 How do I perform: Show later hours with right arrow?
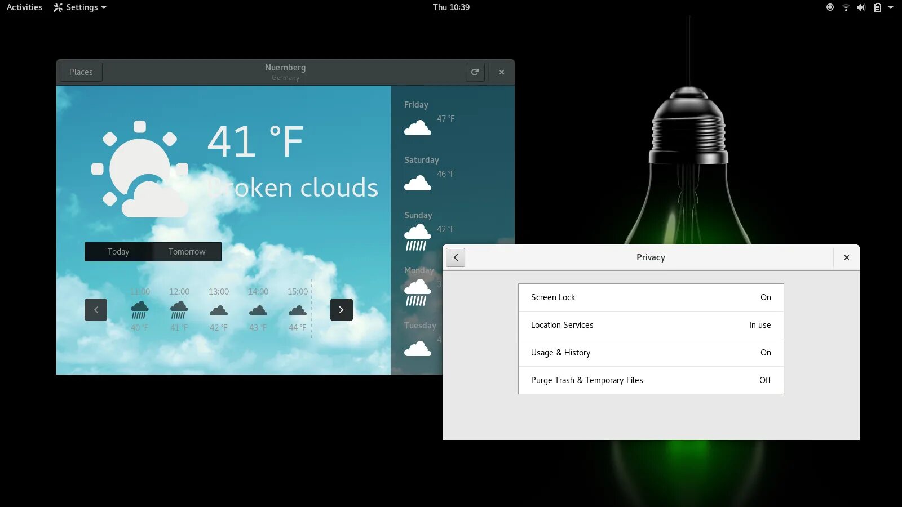(342, 310)
